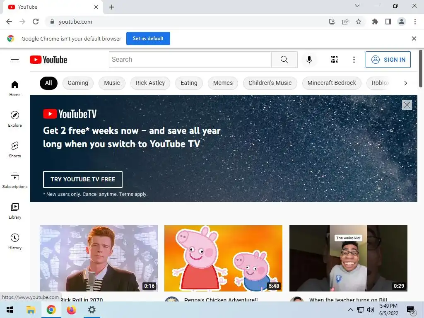
Task: Select the Children's Music chip
Action: pos(270,83)
